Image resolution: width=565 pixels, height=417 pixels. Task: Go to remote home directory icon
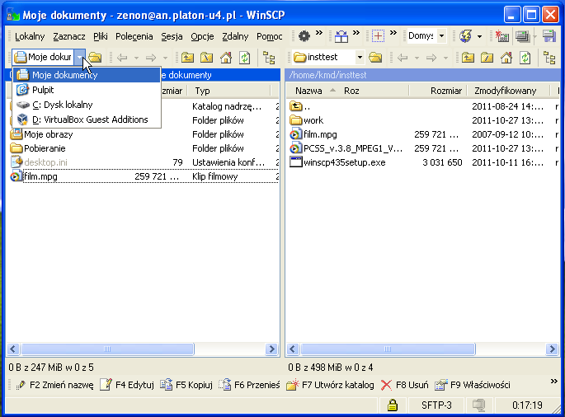coord(506,57)
